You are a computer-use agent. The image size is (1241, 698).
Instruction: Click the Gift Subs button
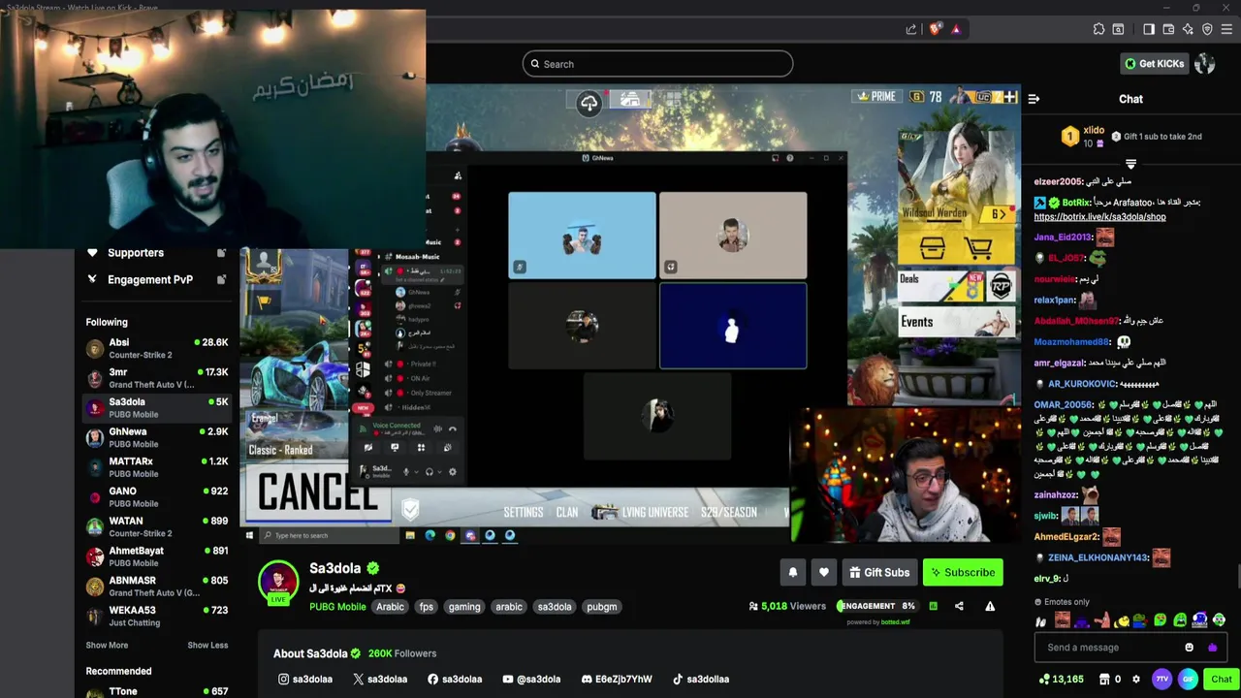click(879, 572)
